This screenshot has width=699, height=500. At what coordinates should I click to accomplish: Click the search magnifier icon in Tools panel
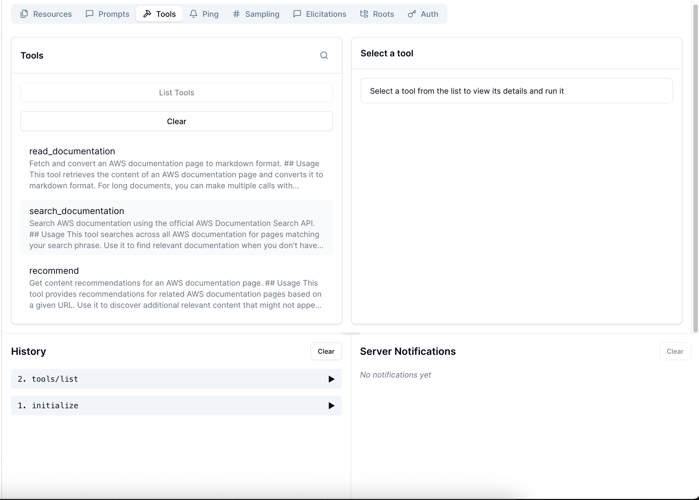[324, 55]
